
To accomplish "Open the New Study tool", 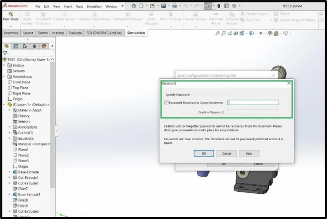I will click(11, 19).
